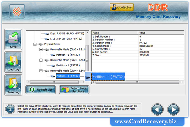This screenshot has height=127, width=190.
Task: Collapse the Physical Drives node
Action: coord(35,44)
